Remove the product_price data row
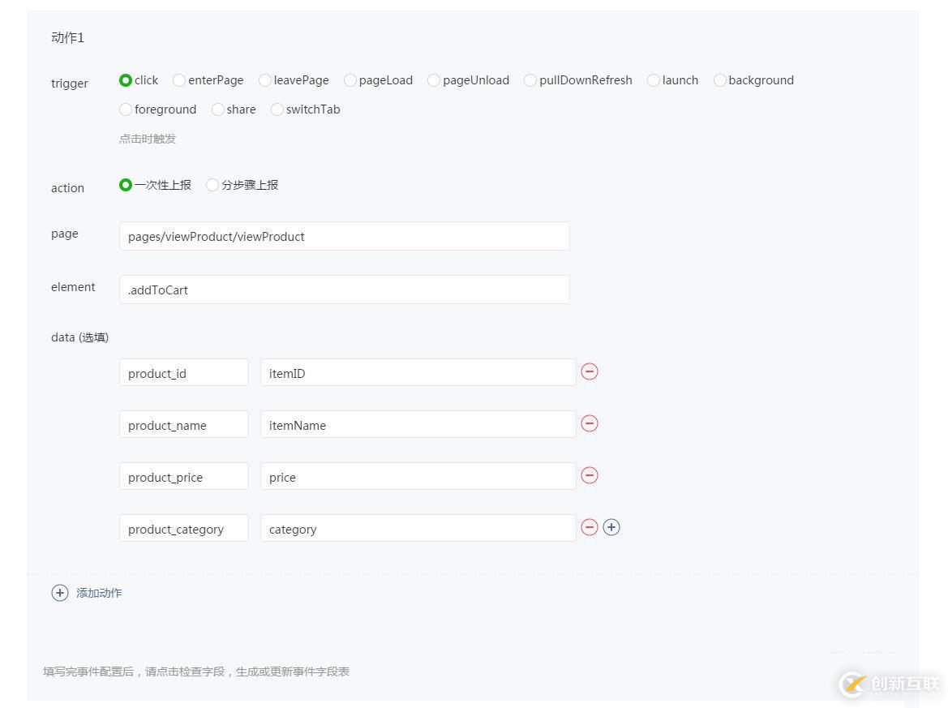The width and height of the screenshot is (948, 708). click(590, 475)
